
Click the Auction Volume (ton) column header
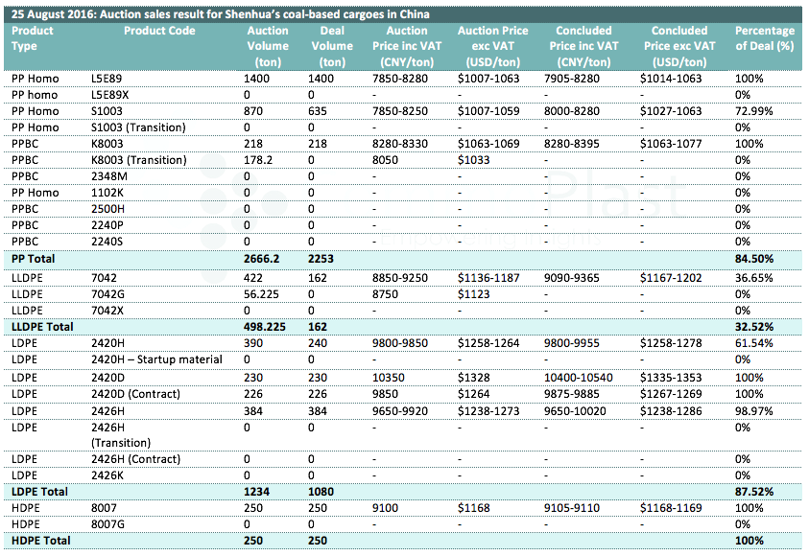(x=267, y=46)
